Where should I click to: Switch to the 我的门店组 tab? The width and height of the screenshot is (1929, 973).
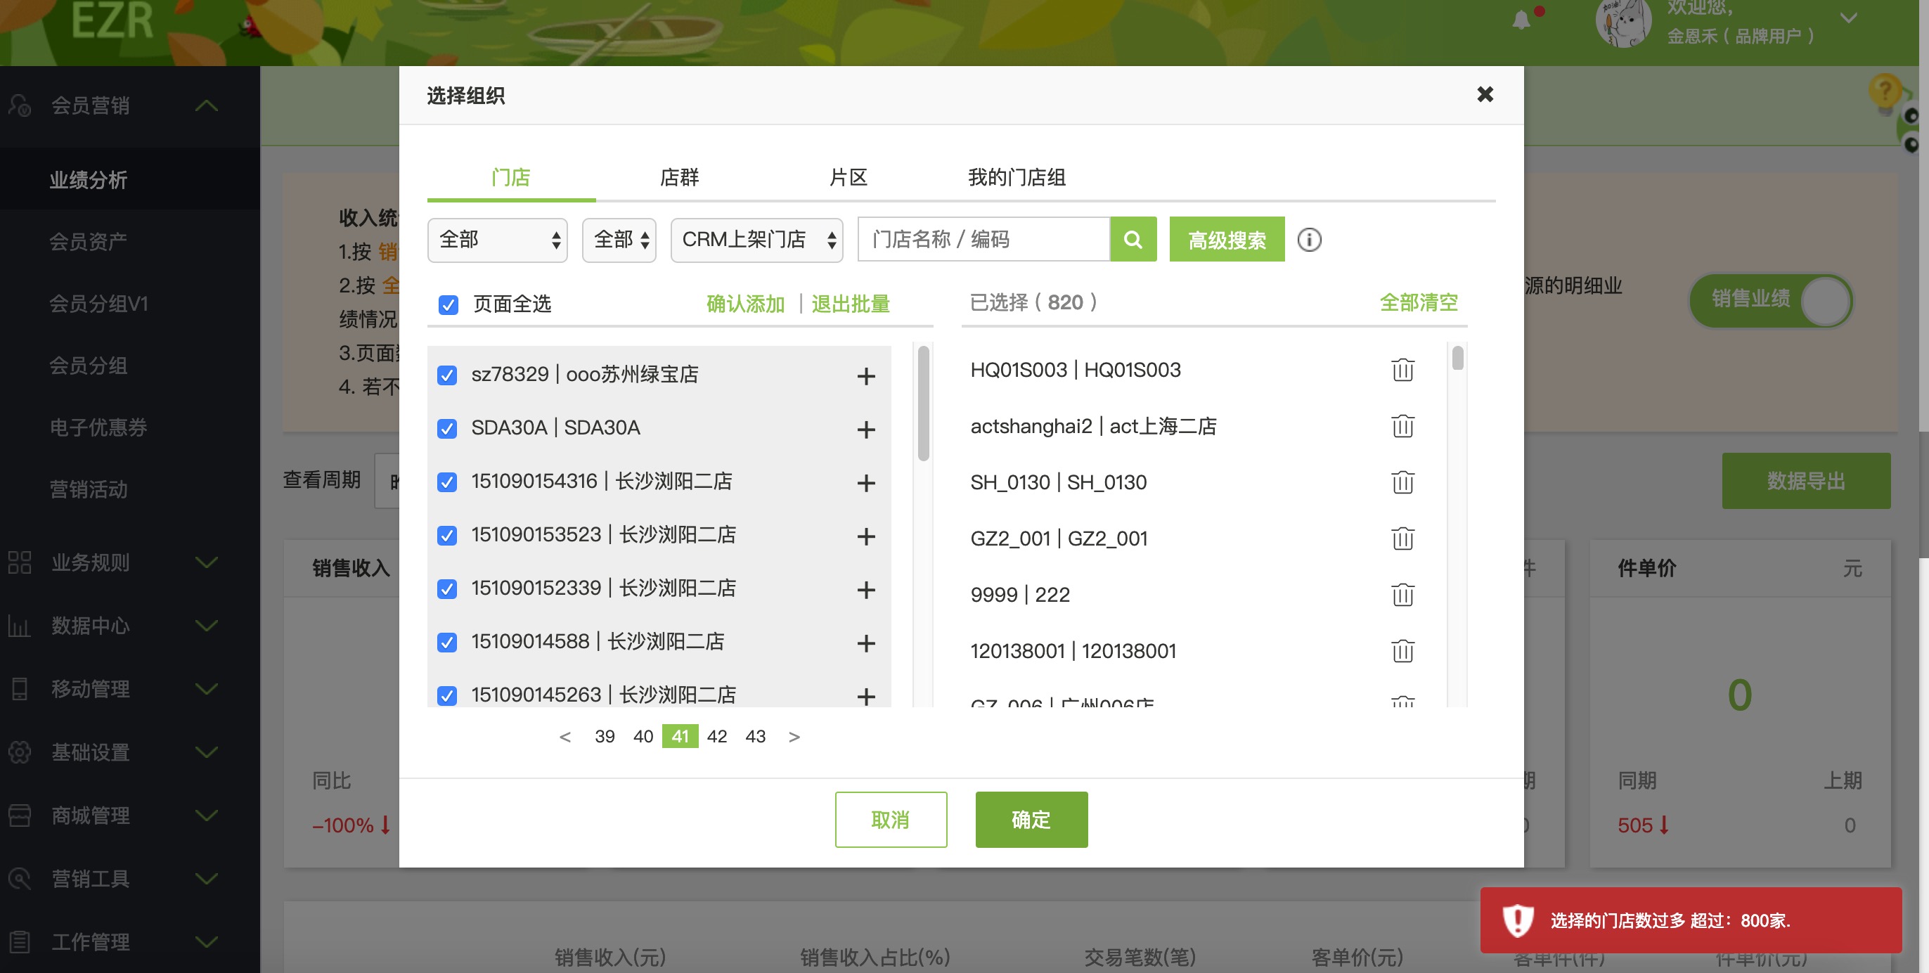pos(1017,178)
